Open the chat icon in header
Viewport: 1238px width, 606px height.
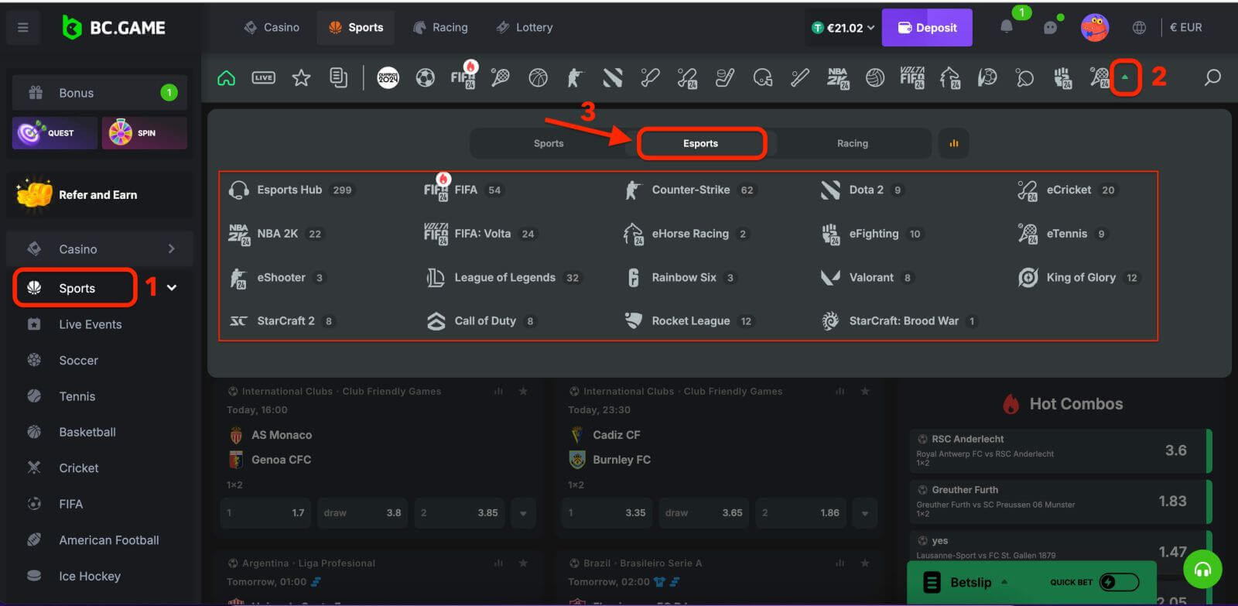click(x=1050, y=28)
